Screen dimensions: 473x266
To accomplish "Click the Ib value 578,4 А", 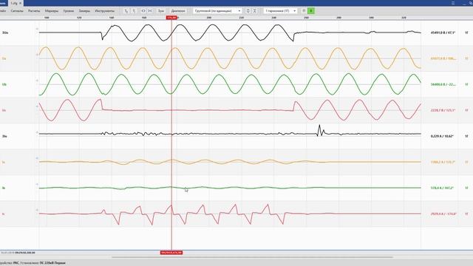I will [442, 188].
